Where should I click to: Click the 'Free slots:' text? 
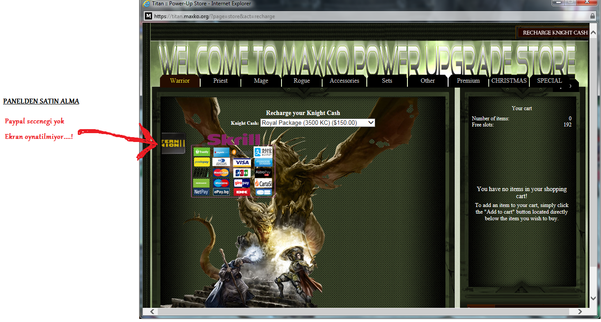483,125
